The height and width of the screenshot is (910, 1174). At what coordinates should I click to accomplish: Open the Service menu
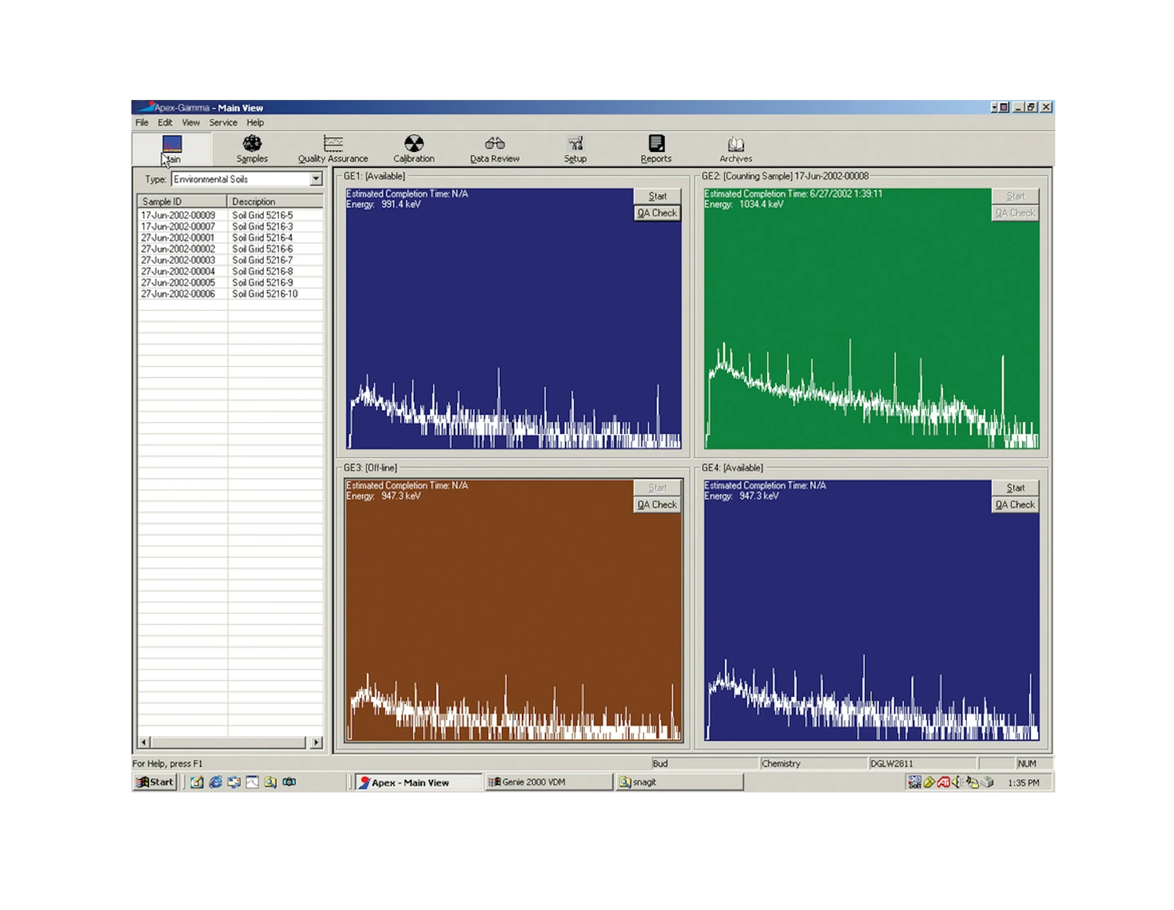pos(223,122)
